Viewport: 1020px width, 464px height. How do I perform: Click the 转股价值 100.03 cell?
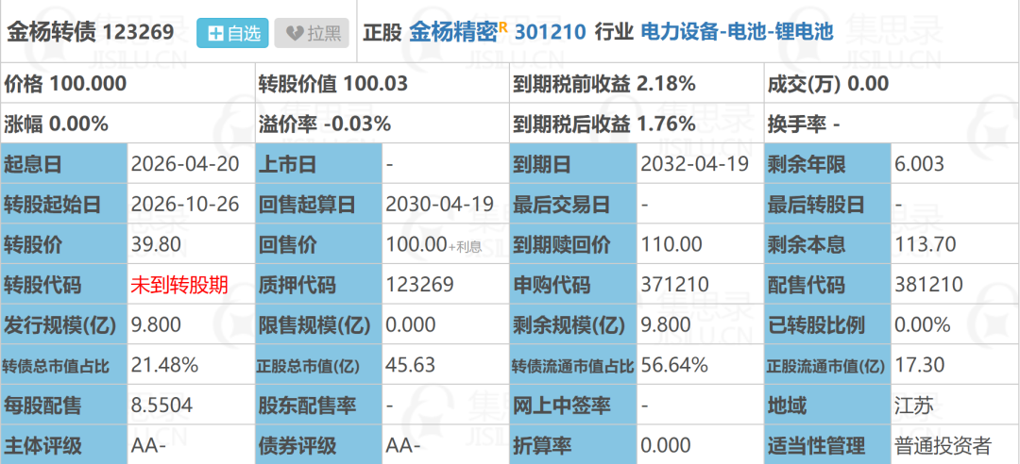tap(382, 84)
